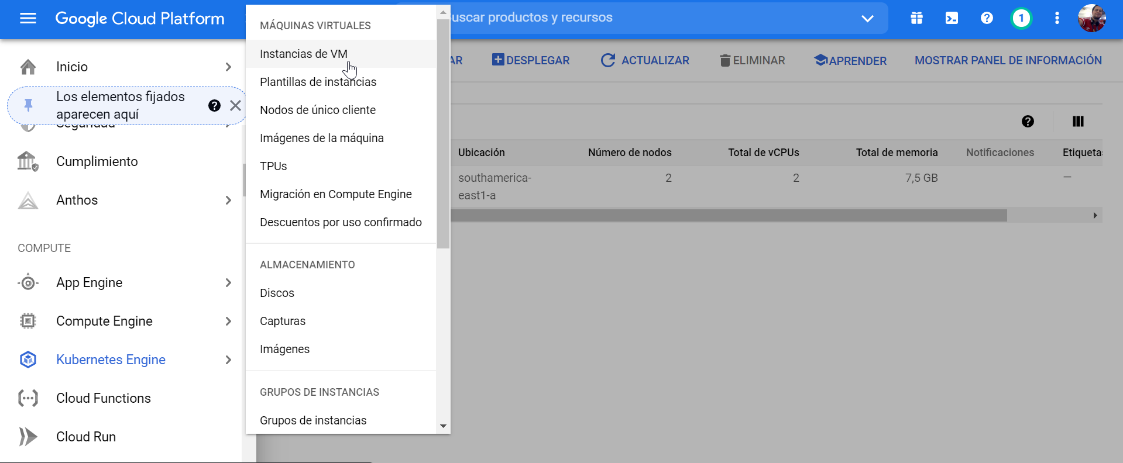
Task: Select Discos under Almacenamiento
Action: pos(341,293)
